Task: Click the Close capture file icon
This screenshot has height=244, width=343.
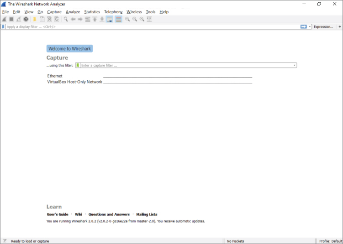Action: [x=49, y=19]
